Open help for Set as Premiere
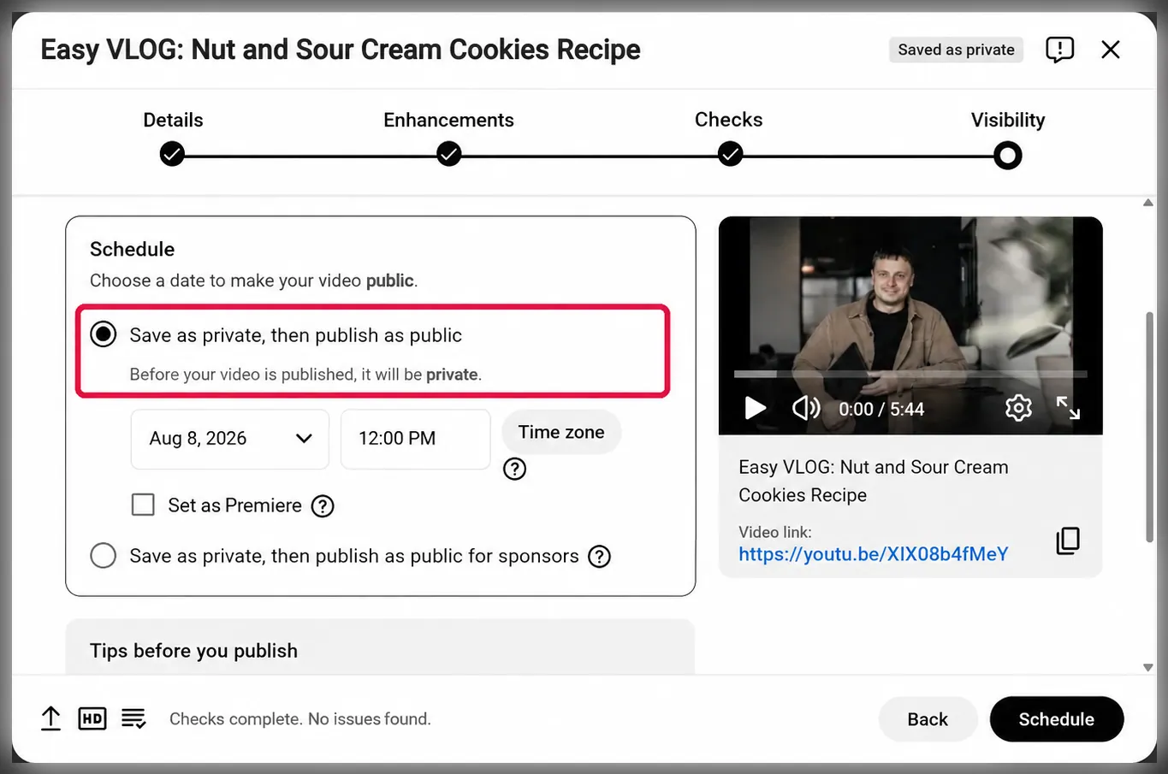 [323, 506]
